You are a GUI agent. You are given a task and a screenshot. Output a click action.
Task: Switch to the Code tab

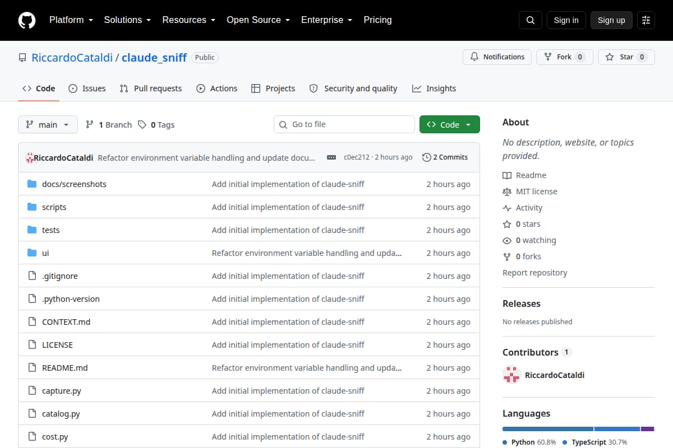pyautogui.click(x=39, y=88)
